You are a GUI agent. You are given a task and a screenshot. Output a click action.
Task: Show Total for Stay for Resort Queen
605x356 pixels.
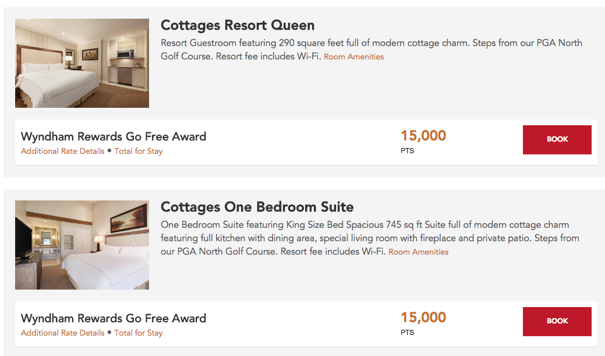[x=138, y=151]
